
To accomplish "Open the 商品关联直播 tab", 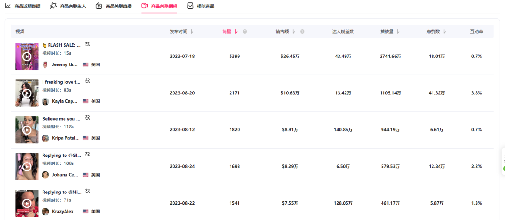I will pyautogui.click(x=114, y=6).
